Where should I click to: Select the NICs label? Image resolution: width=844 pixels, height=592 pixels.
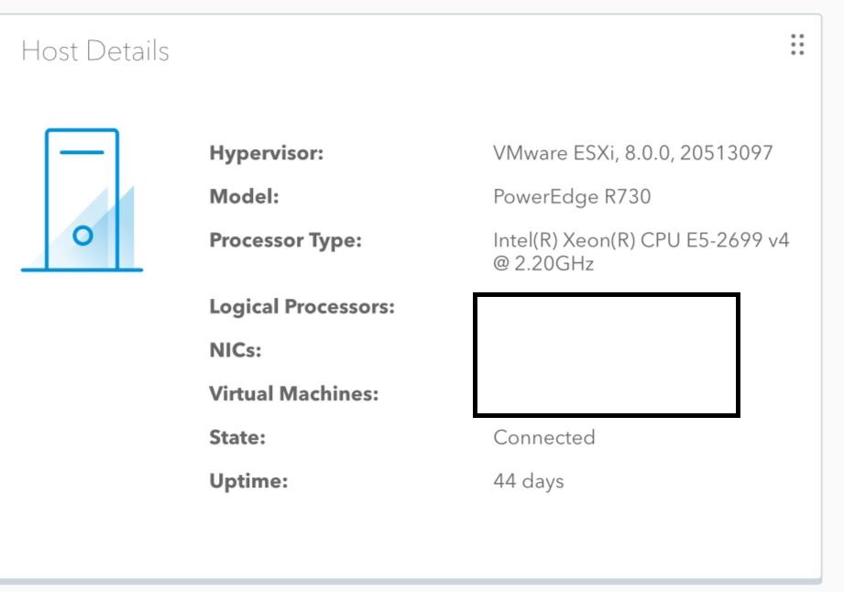pos(236,350)
